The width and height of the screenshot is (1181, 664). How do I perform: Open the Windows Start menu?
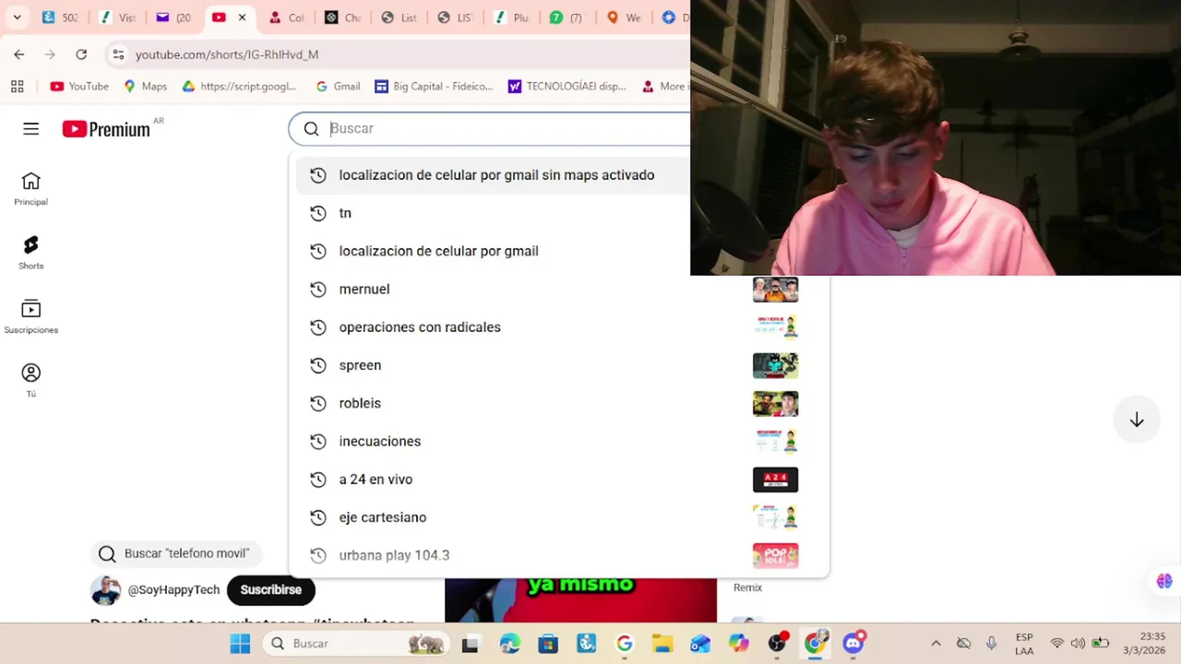point(240,644)
